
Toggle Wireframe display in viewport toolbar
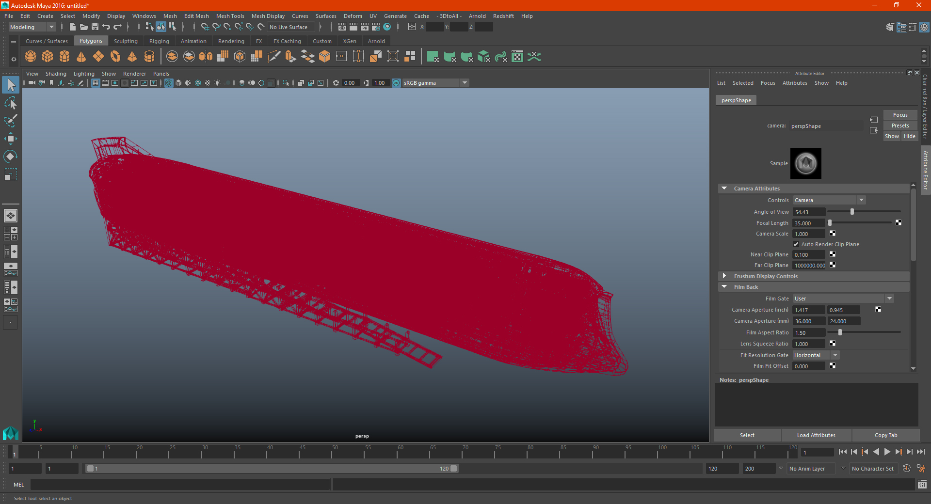169,83
